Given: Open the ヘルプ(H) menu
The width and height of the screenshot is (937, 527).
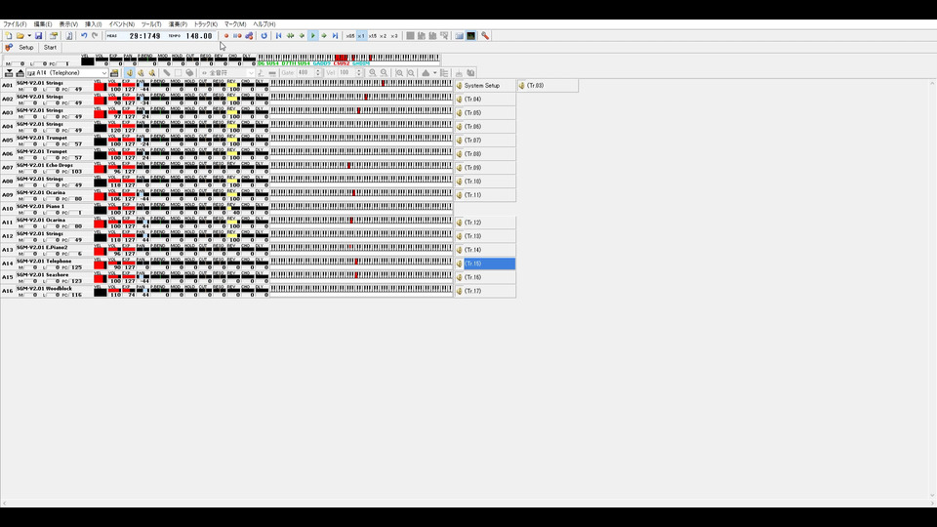Looking at the screenshot, I should point(265,24).
